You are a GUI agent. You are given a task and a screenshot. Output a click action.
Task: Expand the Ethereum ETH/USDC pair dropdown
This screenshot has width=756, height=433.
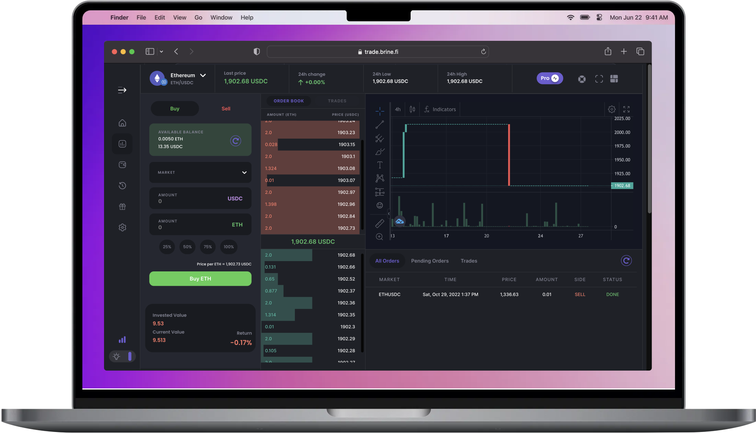pos(203,75)
